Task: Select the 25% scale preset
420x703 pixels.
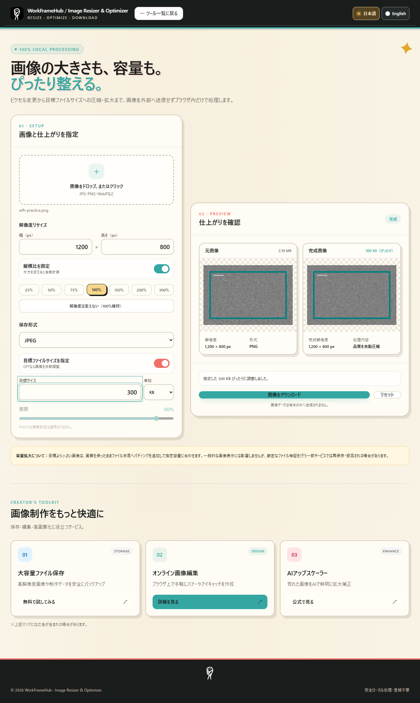Action: pyautogui.click(x=29, y=290)
